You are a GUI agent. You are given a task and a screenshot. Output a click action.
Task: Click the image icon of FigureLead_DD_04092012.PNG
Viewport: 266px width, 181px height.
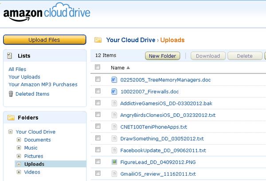click(114, 162)
